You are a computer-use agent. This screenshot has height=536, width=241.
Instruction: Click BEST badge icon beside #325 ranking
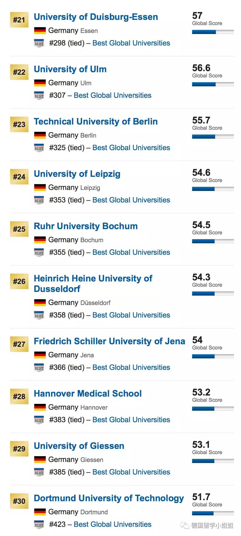click(39, 148)
